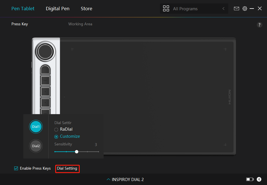Image resolution: width=267 pixels, height=185 pixels.
Task: Toggle the Enable Press Keys checkbox
Action: pos(16,168)
